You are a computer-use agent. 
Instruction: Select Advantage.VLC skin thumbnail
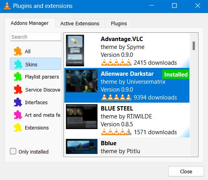tap(75, 51)
